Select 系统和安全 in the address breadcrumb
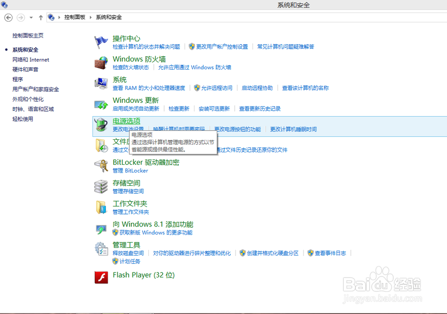Viewport: 447px width, 314px height. pyautogui.click(x=109, y=17)
